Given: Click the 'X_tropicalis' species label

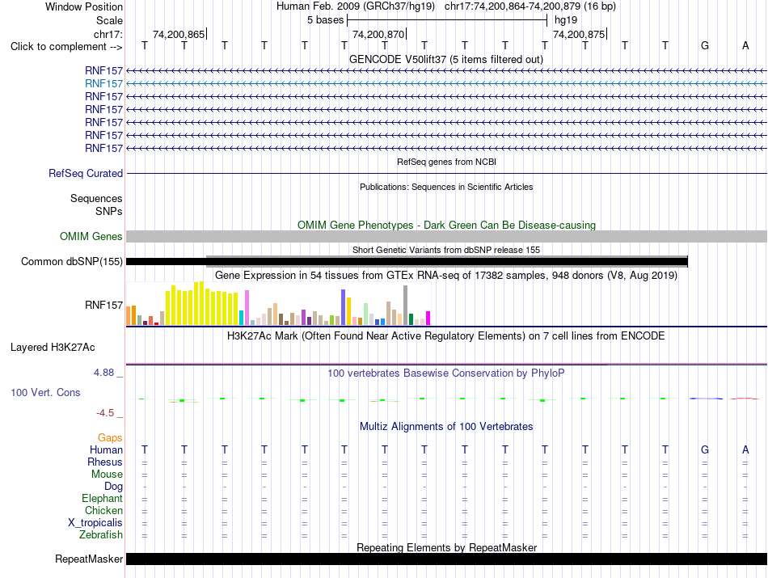Looking at the screenshot, I should 95,523.
